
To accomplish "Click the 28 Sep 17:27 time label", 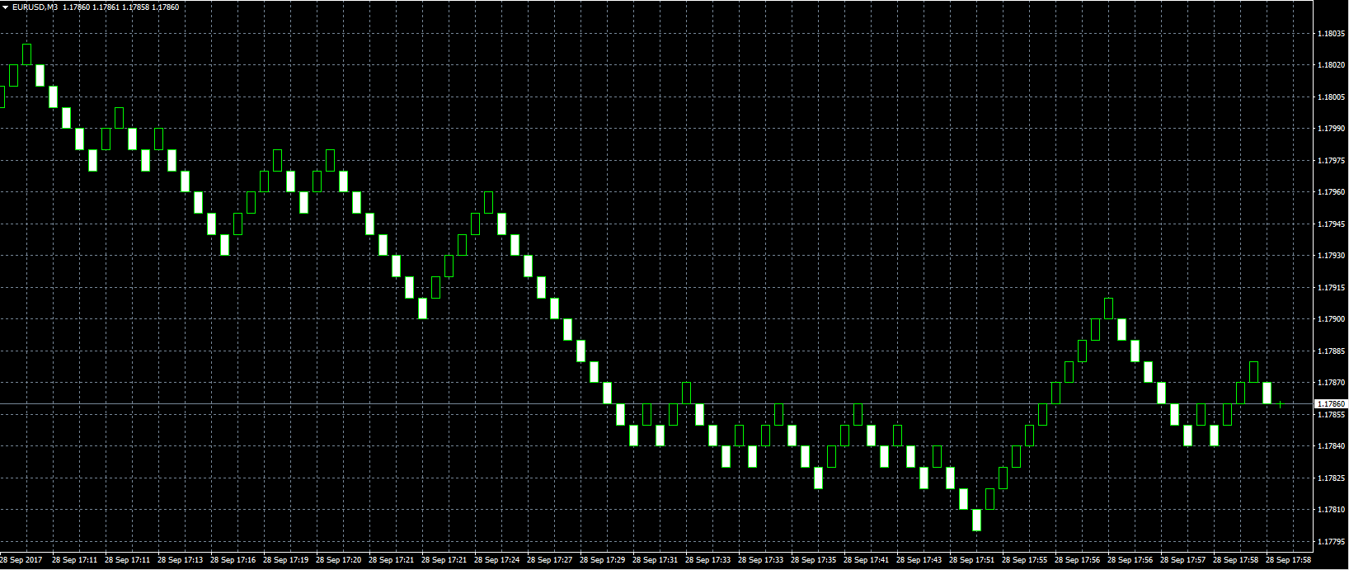I will (550, 560).
